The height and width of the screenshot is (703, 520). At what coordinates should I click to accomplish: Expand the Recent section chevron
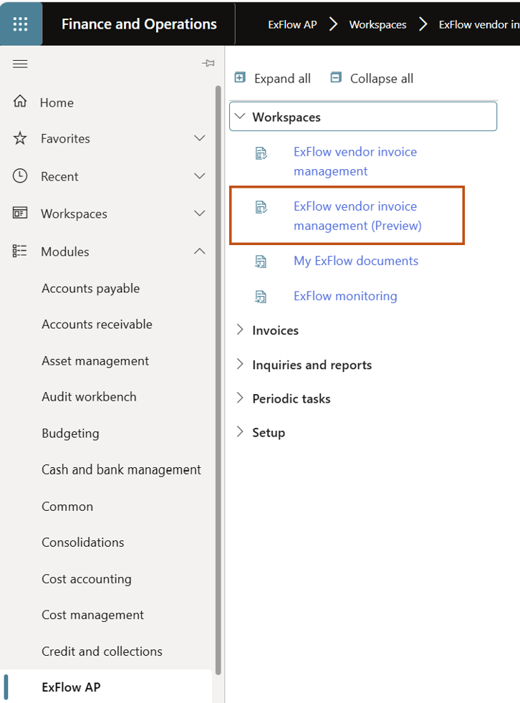(x=200, y=176)
